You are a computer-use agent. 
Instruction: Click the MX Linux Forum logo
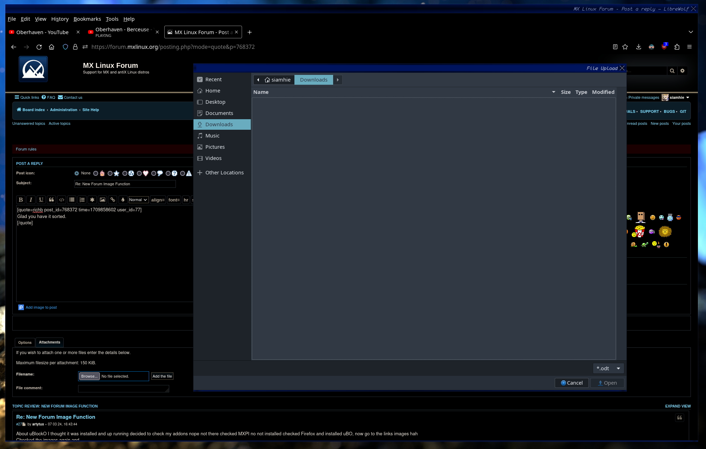pyautogui.click(x=33, y=69)
